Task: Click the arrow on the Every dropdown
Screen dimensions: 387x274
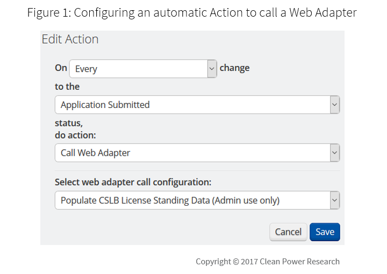Action: (x=211, y=69)
